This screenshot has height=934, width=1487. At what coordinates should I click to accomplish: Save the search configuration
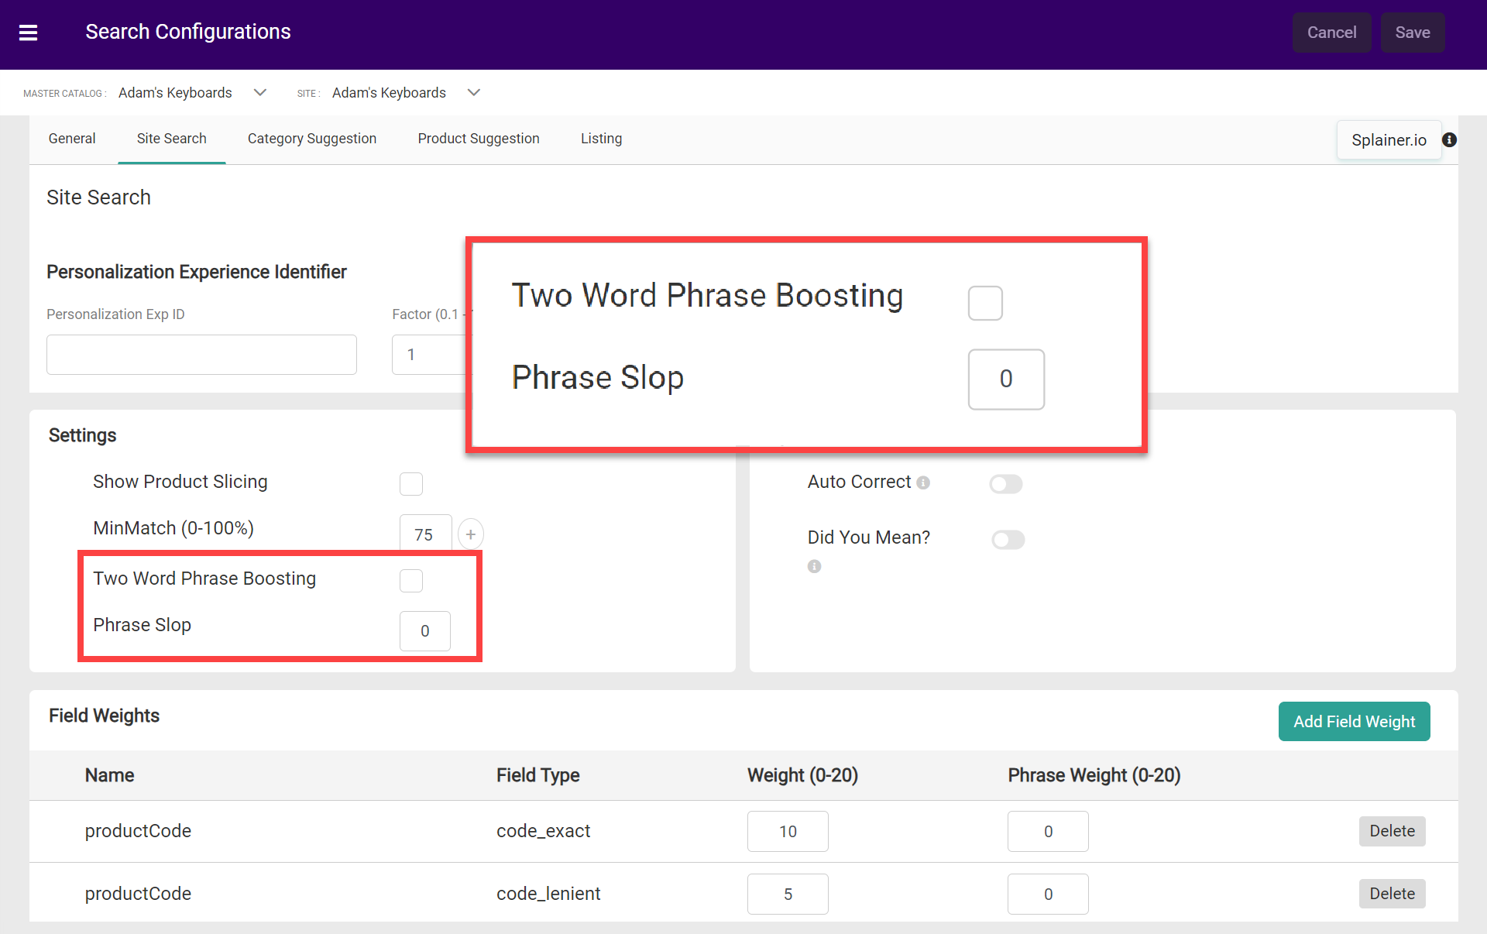point(1413,33)
